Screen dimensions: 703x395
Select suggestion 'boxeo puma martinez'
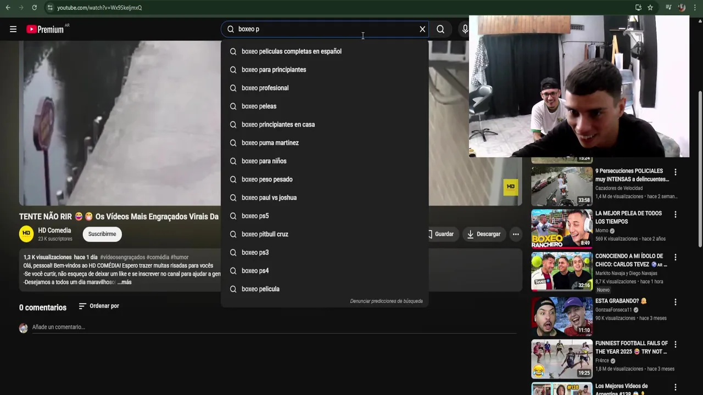tap(325, 143)
